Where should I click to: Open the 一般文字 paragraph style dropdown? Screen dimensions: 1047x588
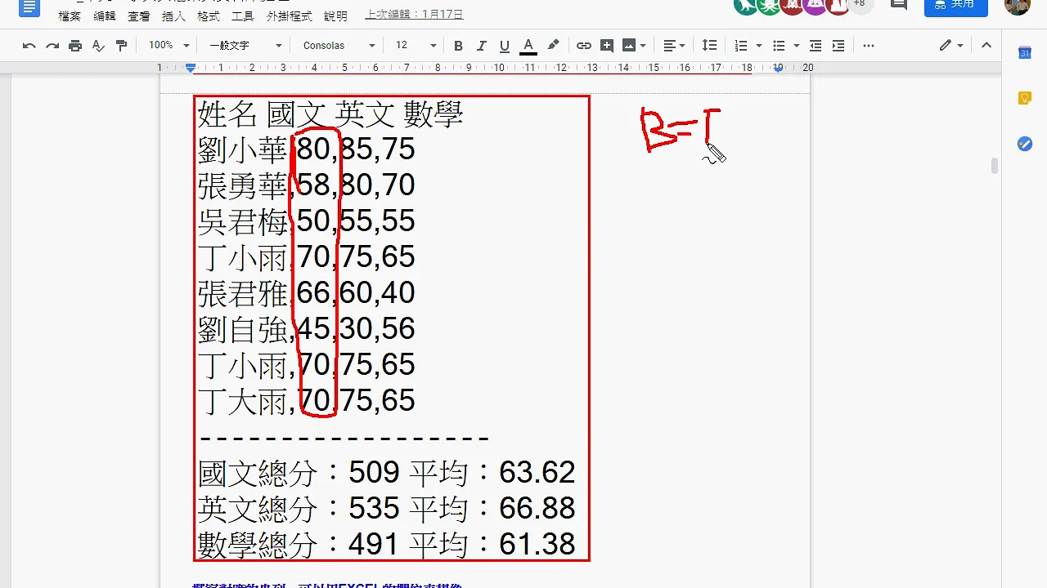tap(245, 46)
